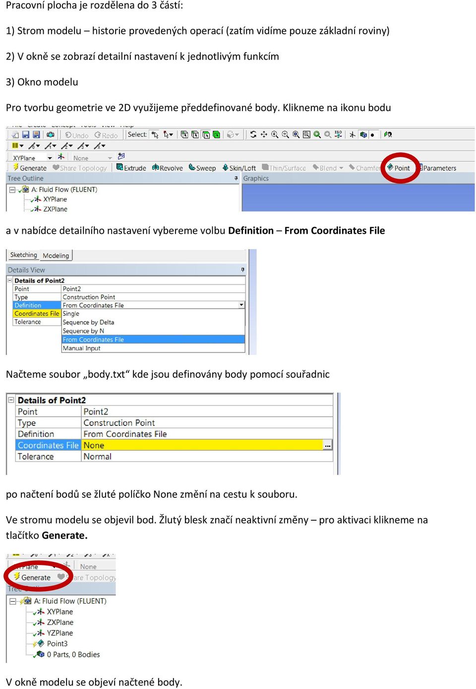This screenshot has width=476, height=689.
Task: Click the Zoom to Fit icon
Action: tap(296, 135)
